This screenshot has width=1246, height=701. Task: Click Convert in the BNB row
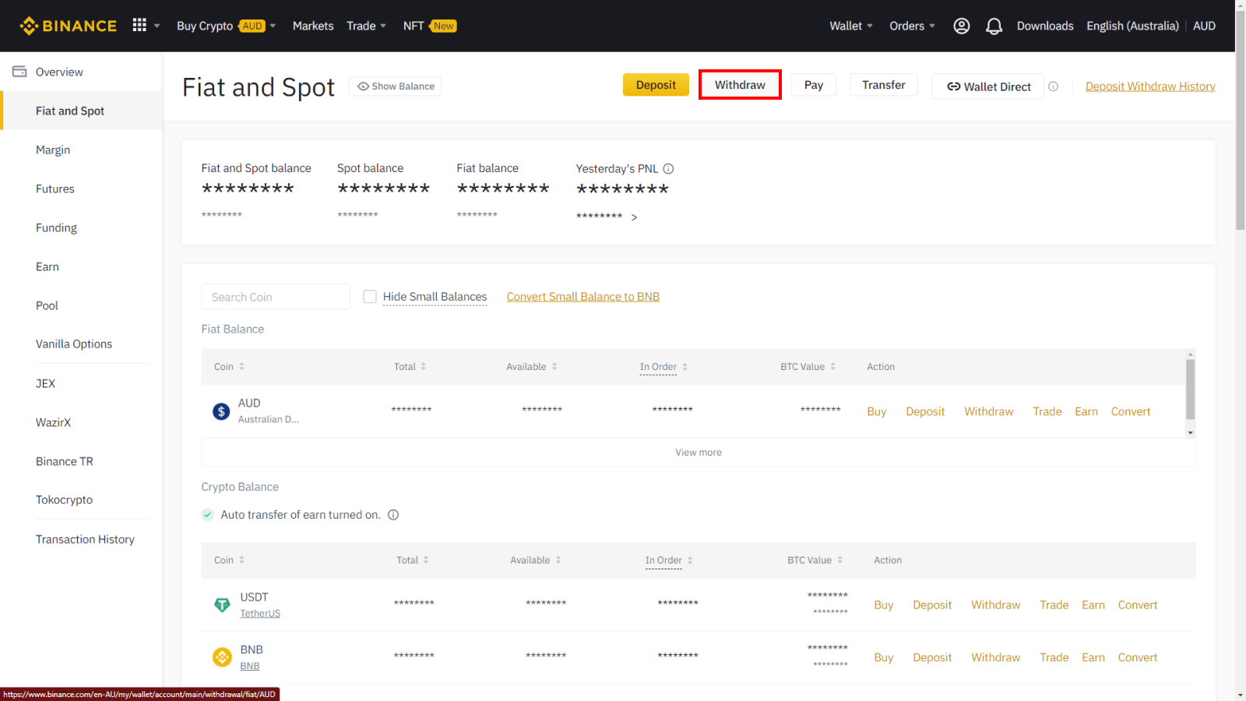point(1138,657)
